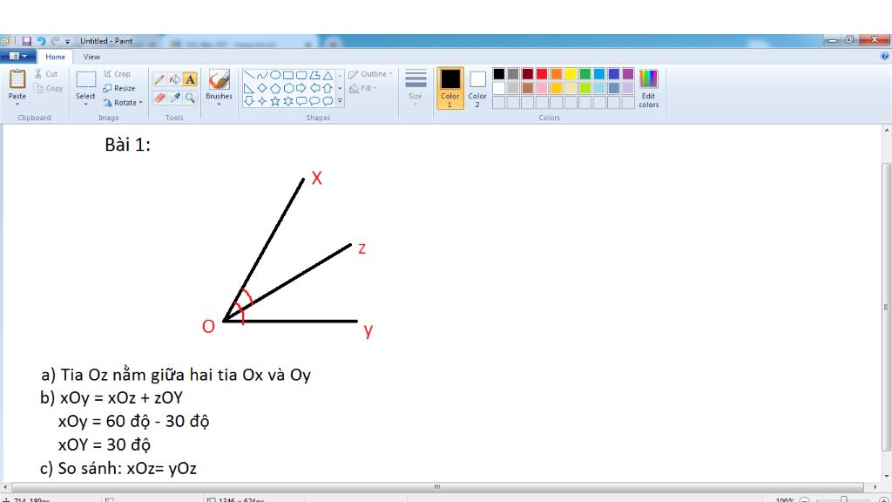Choose the Down arrow shape

[x=248, y=101]
